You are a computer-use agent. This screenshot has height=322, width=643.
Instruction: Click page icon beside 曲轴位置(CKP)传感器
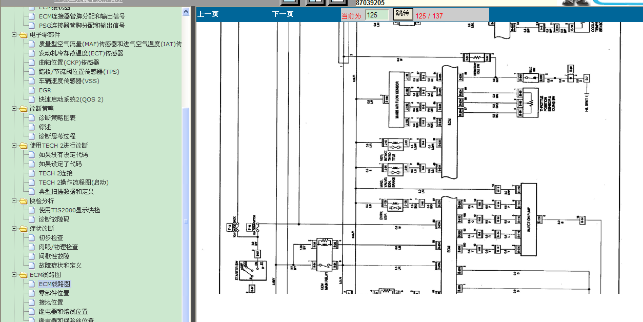pyautogui.click(x=32, y=63)
